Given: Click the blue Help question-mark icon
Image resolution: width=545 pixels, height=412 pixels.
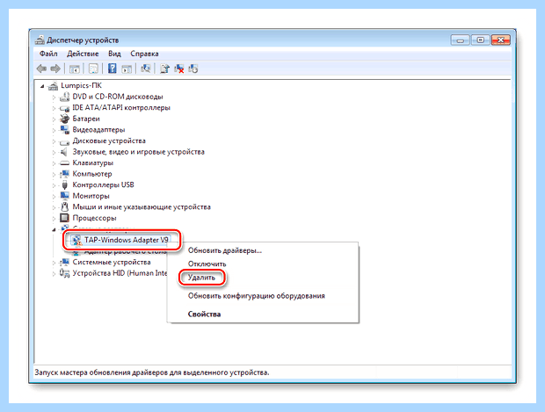Looking at the screenshot, I should pyautogui.click(x=113, y=69).
